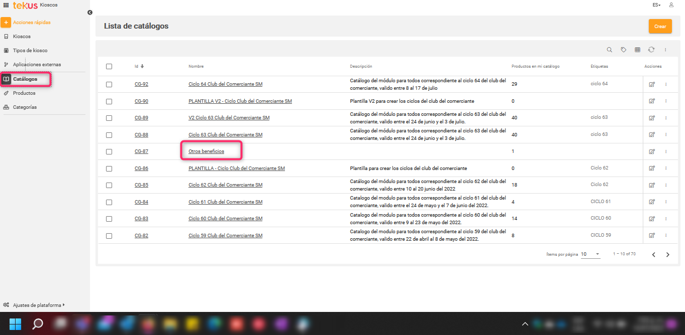The height and width of the screenshot is (335, 685).
Task: Open the items per page dropdown
Action: pos(591,254)
